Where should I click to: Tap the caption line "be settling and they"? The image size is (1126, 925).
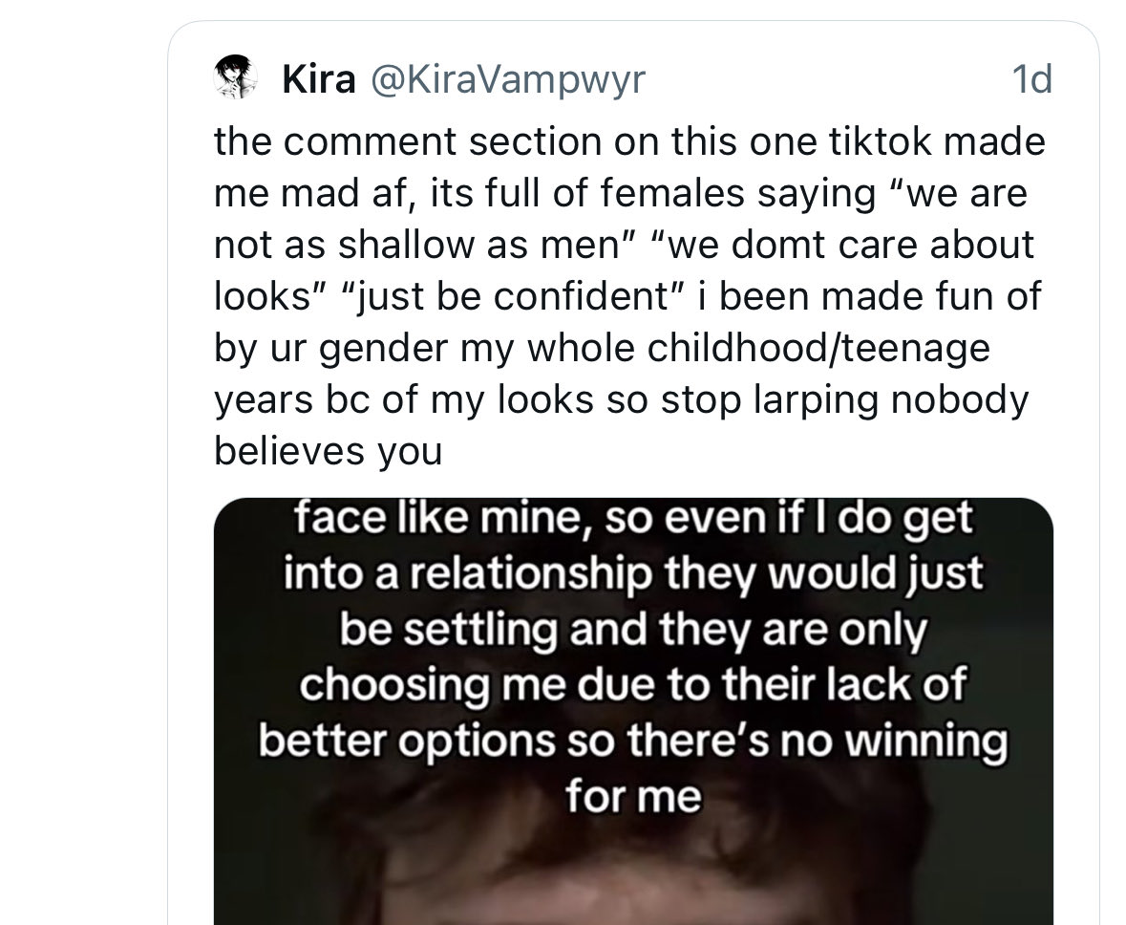(633, 629)
